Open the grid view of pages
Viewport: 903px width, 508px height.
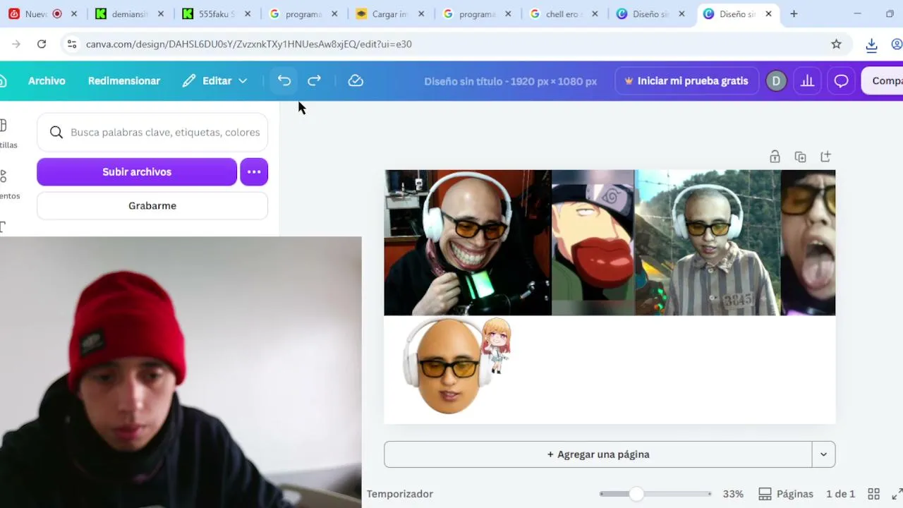click(873, 494)
